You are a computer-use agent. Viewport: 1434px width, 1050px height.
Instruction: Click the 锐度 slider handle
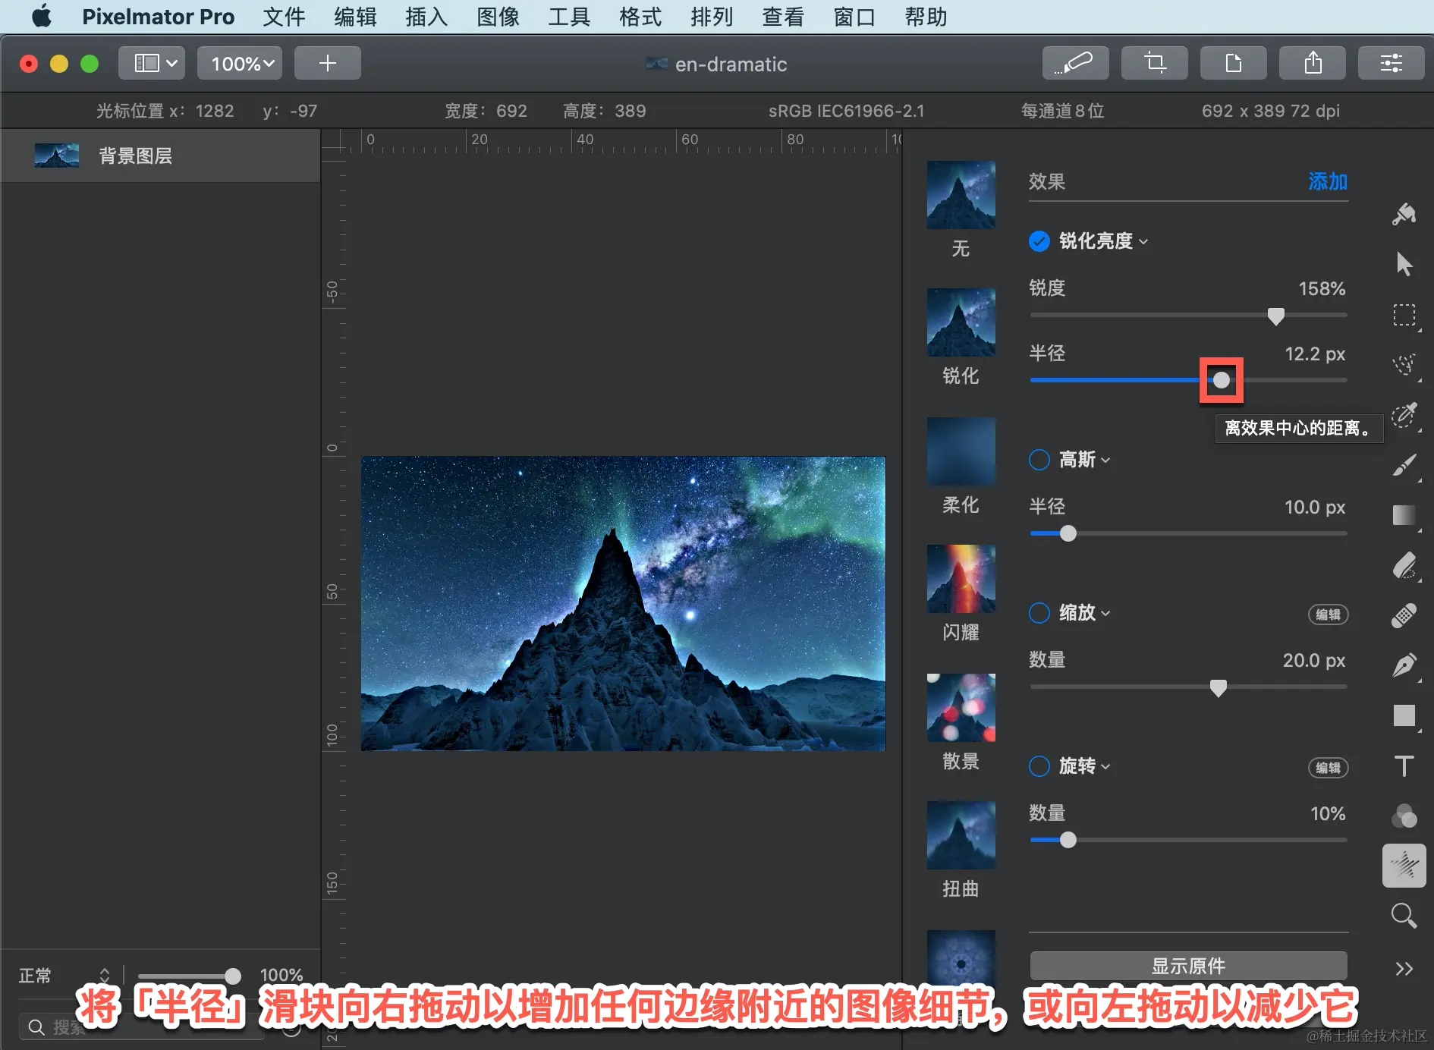point(1276,316)
